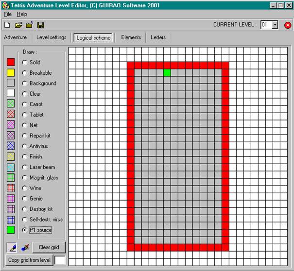Select the Finish radio button
This screenshot has width=294, height=271.
pos(25,157)
